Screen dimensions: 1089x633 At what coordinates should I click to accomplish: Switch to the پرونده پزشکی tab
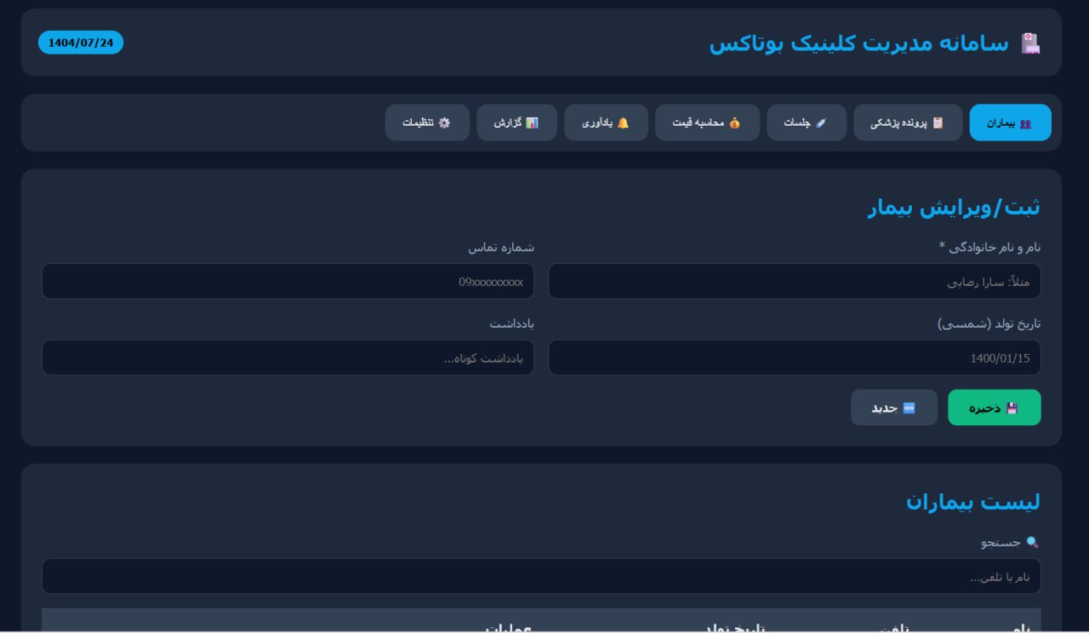908,123
